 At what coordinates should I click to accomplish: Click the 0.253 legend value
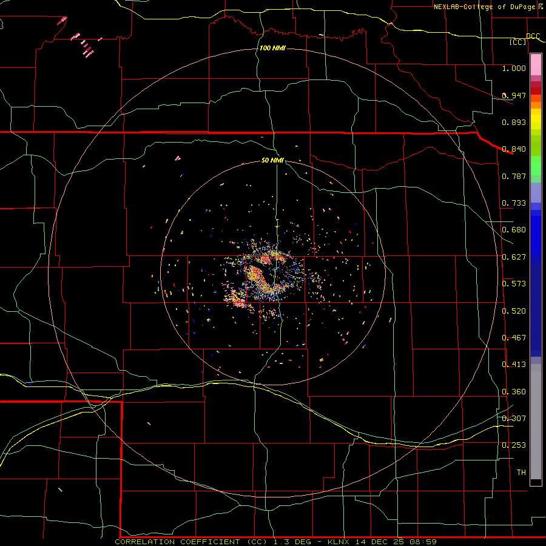coord(514,445)
